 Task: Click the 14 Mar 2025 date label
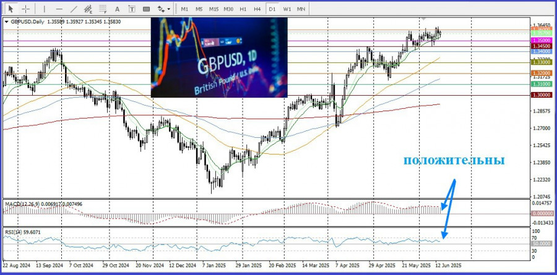click(x=316, y=265)
